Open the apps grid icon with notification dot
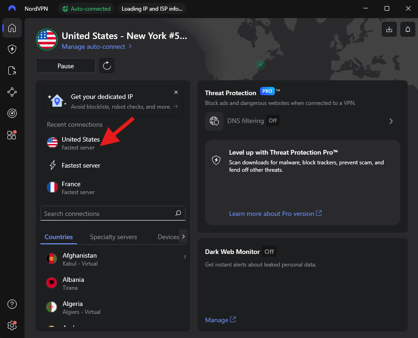418x338 pixels. tap(12, 134)
